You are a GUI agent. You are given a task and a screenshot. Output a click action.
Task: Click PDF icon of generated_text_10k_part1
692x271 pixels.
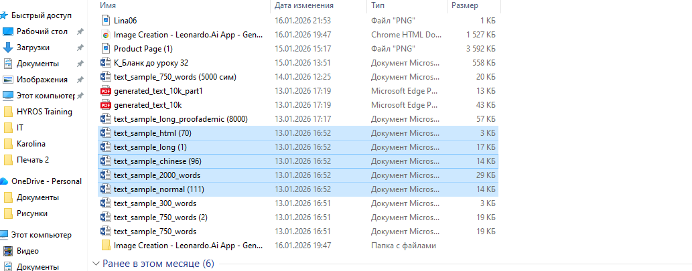pos(105,90)
